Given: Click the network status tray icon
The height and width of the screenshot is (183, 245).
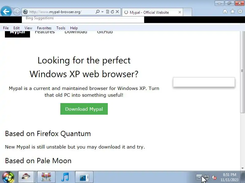Looking at the screenshot, I should click(x=206, y=177).
